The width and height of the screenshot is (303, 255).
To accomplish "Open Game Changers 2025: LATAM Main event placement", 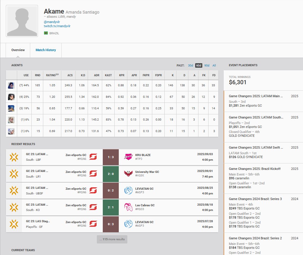I will tap(263, 101).
